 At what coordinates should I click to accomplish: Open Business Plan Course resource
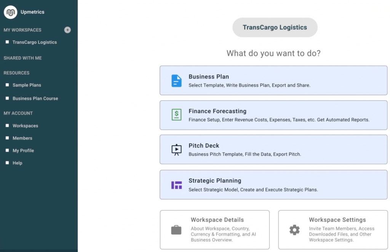pos(35,99)
